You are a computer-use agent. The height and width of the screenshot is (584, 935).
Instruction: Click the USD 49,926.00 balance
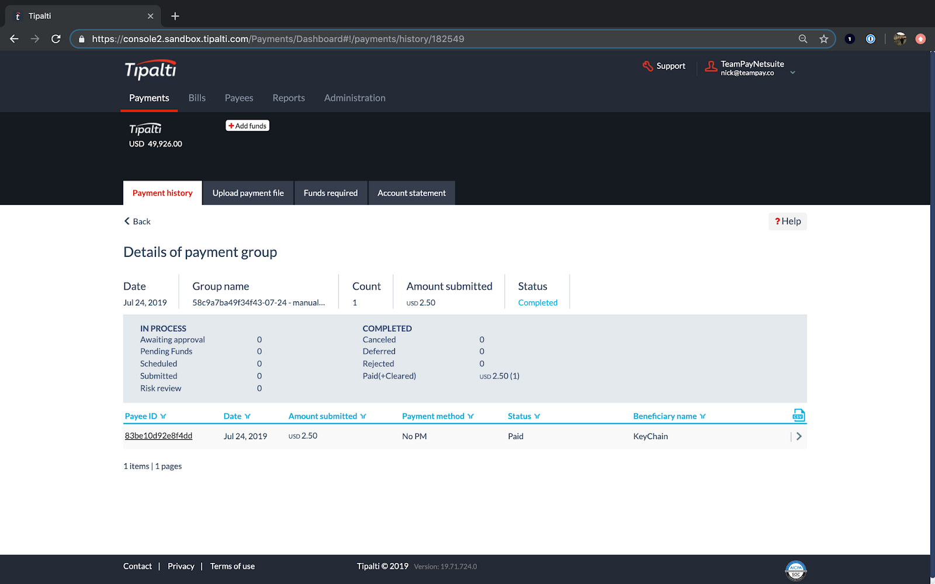point(155,144)
